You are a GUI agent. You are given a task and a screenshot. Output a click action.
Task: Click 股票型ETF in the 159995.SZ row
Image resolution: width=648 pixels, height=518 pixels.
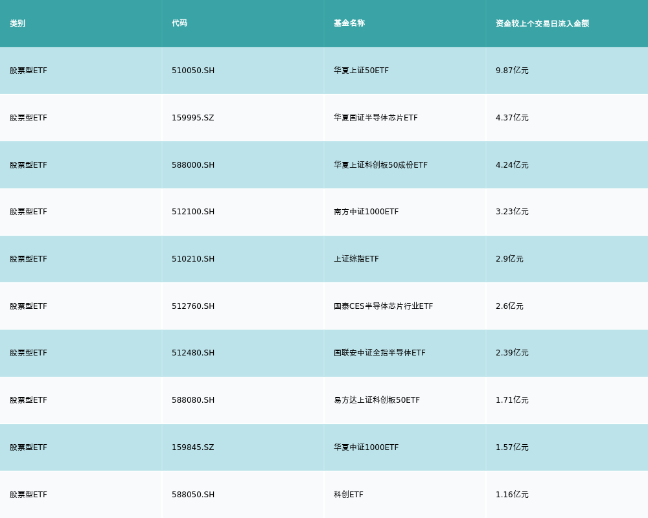pyautogui.click(x=29, y=118)
